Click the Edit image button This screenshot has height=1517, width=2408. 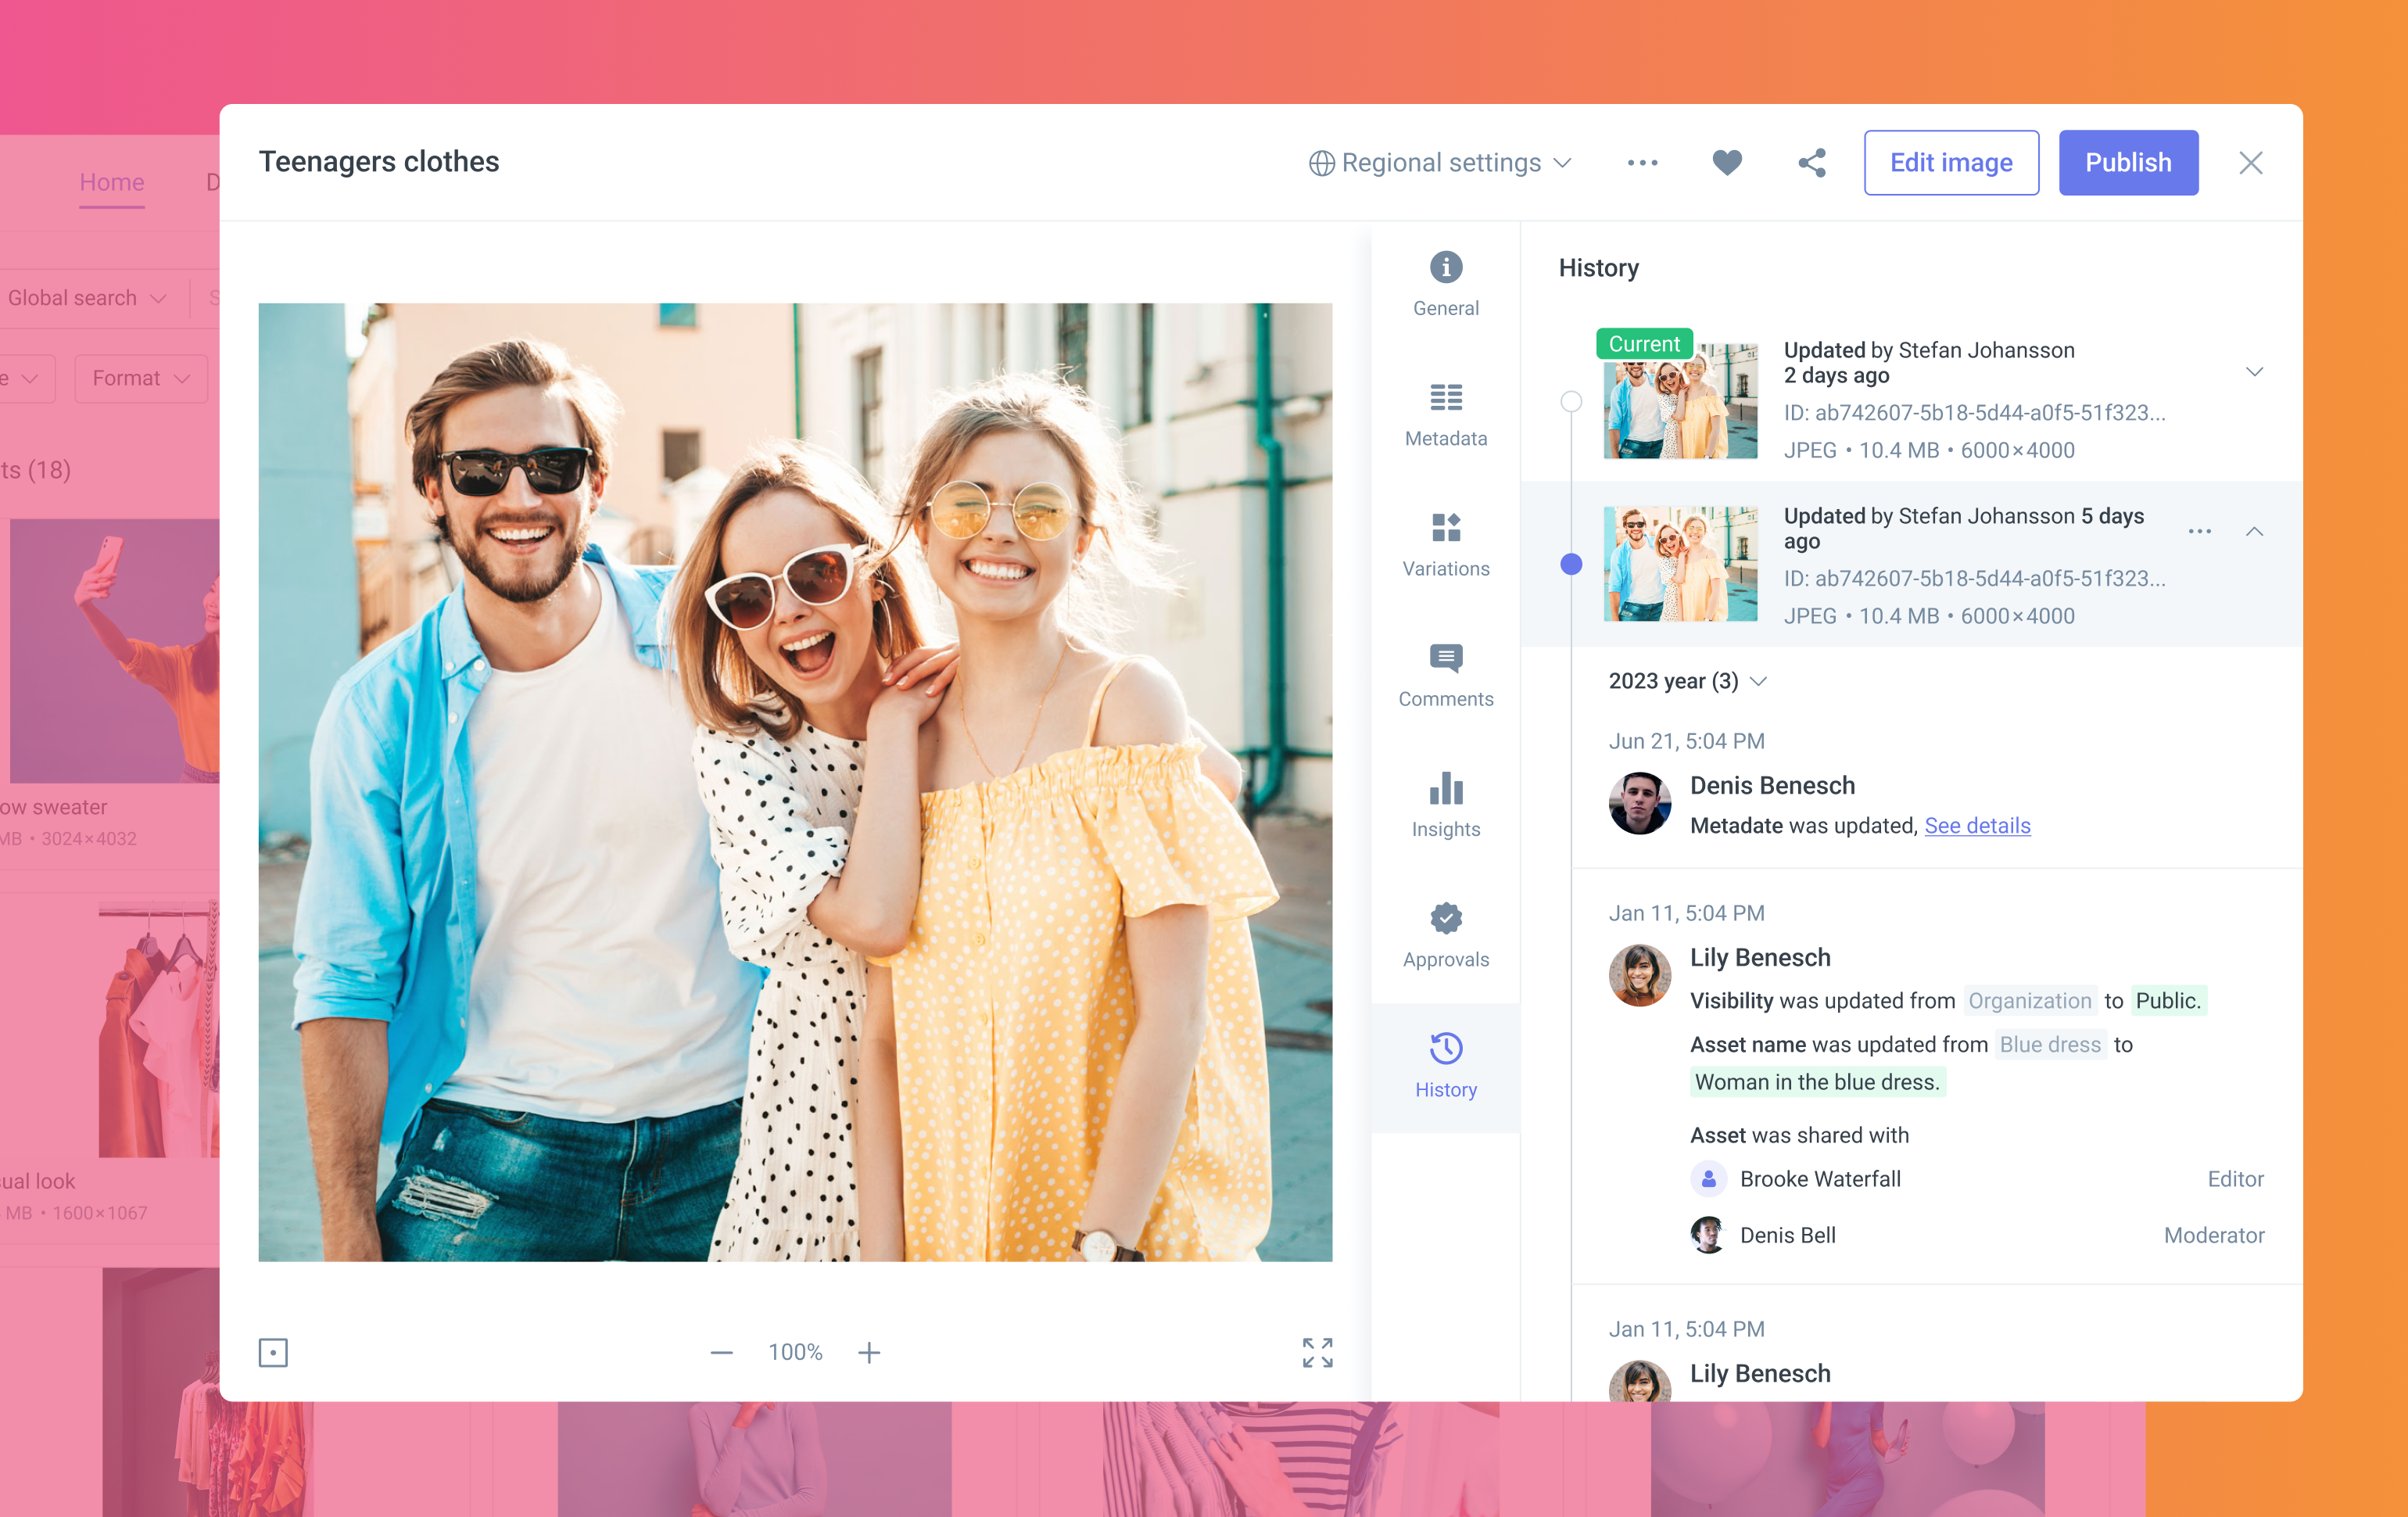[1950, 162]
